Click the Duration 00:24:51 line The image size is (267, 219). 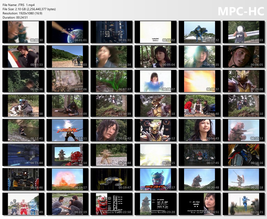pos(15,18)
